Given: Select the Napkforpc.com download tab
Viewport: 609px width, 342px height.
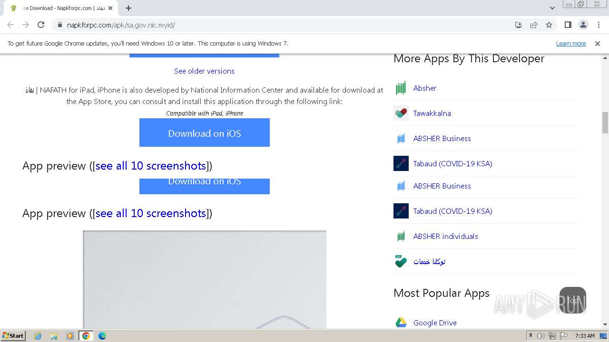Looking at the screenshot, I should [x=61, y=8].
